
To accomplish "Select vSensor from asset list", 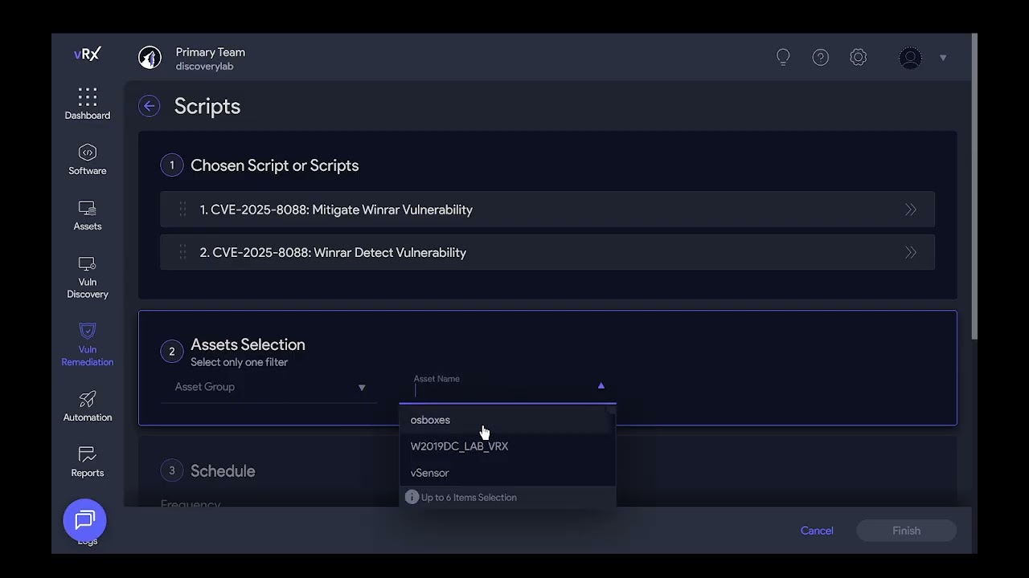I will click(507, 473).
